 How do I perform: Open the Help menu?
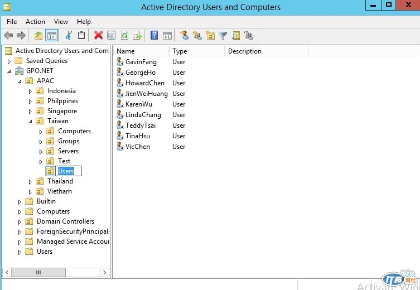(84, 22)
